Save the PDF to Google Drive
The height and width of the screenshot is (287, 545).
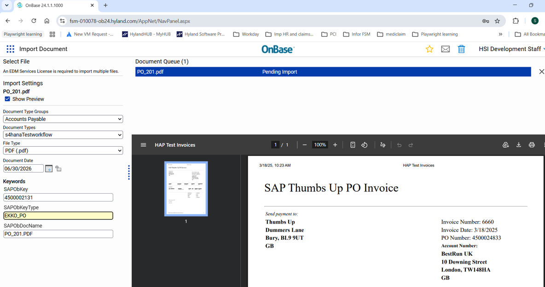[x=506, y=145]
